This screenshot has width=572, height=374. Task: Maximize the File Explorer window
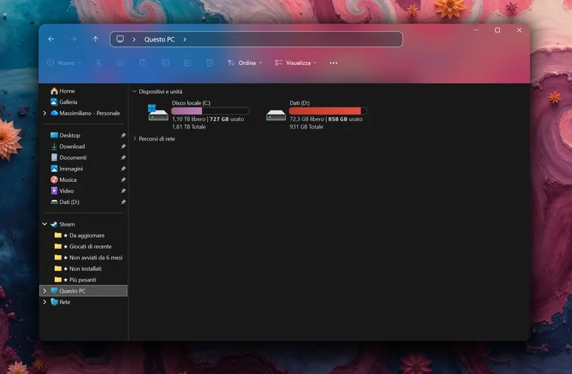pos(497,30)
